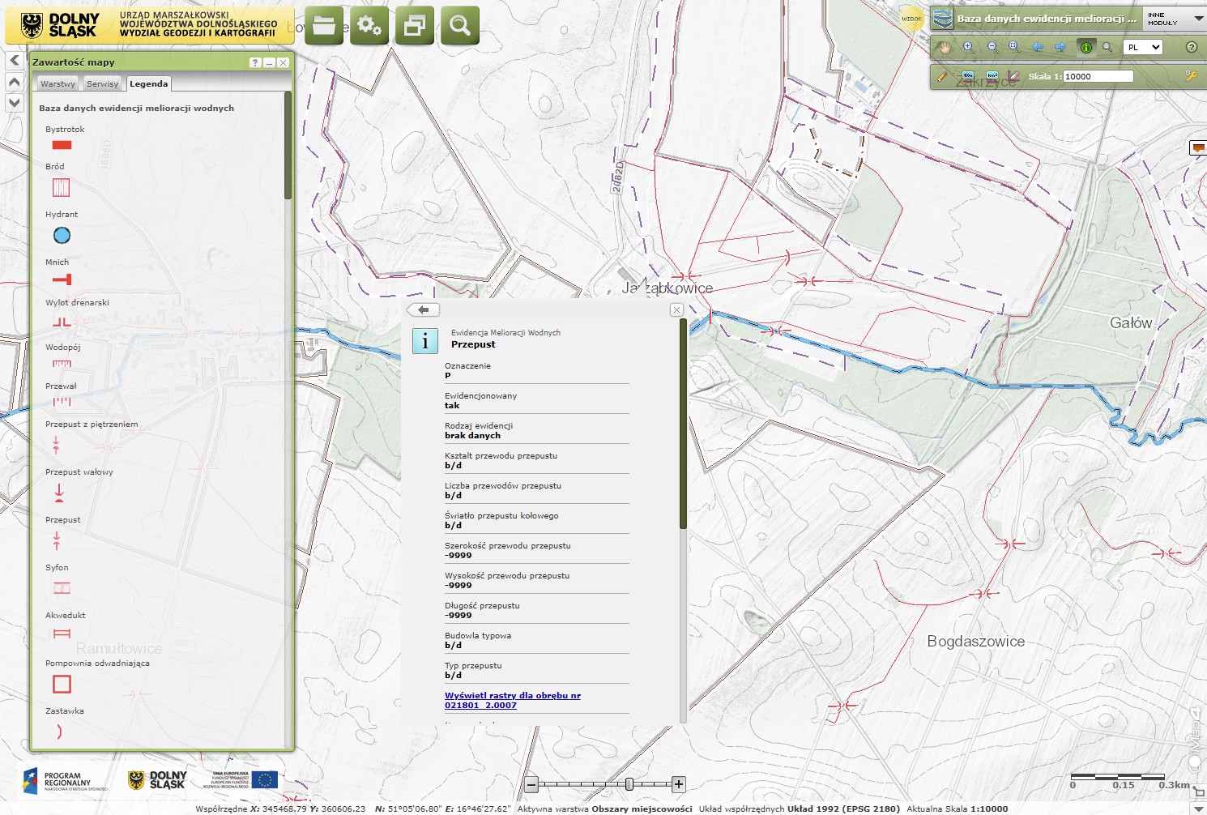Click the Jarząbkowice map label
Viewport: 1207px width, 815px height.
click(667, 288)
